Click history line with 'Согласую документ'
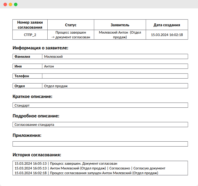The image size is (198, 186). click(90, 168)
